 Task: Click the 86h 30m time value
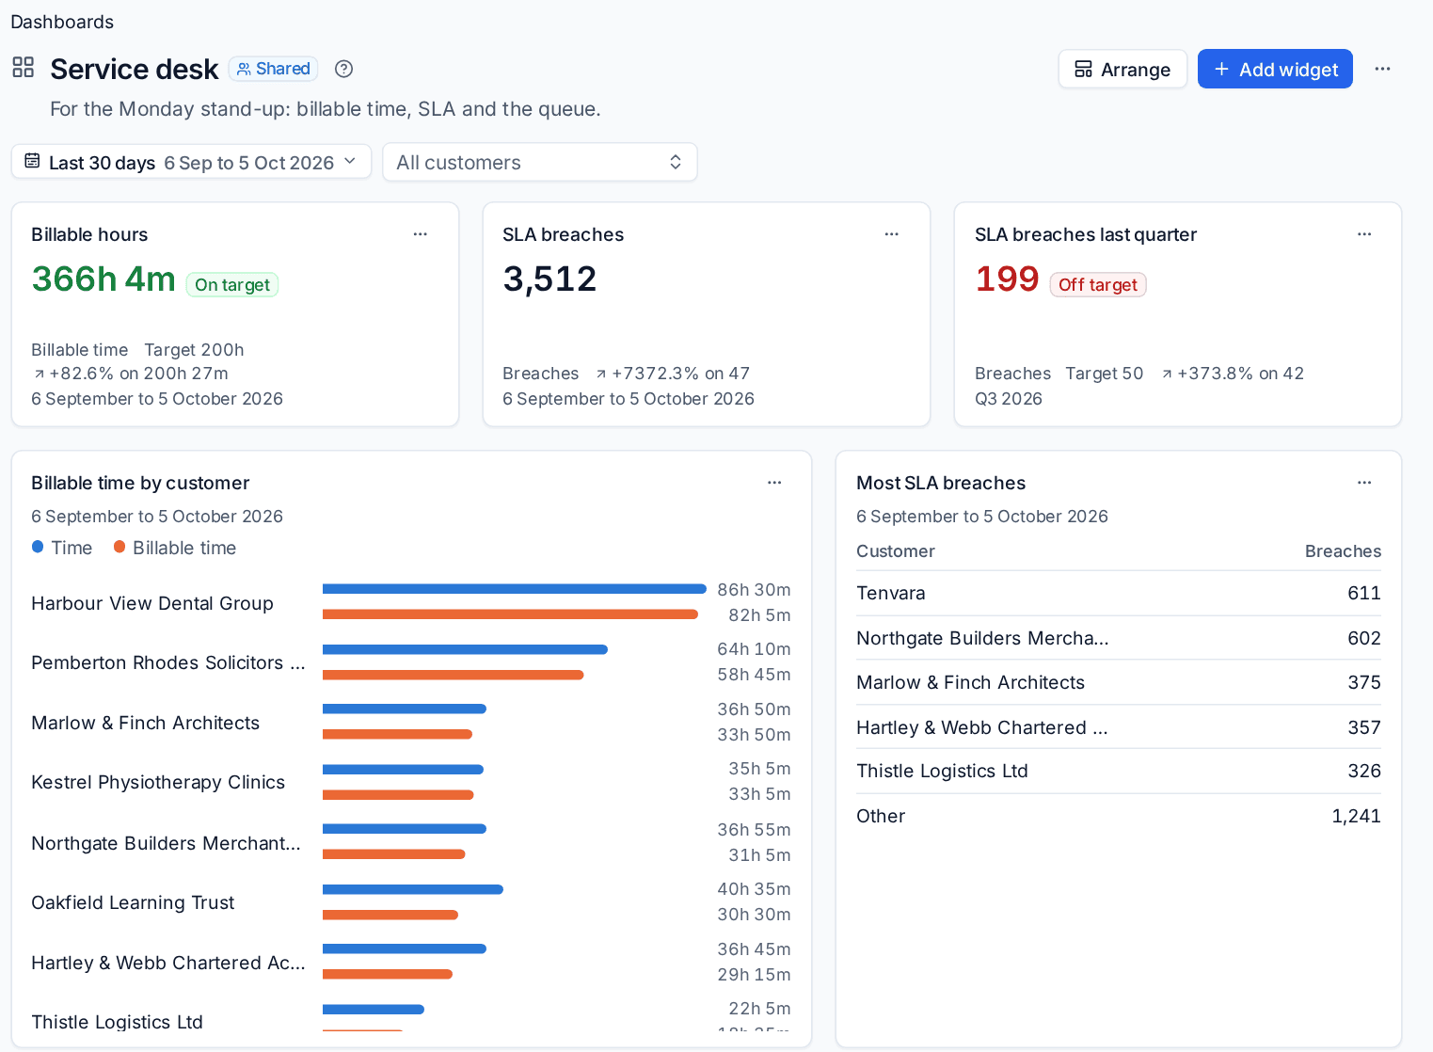754,590
